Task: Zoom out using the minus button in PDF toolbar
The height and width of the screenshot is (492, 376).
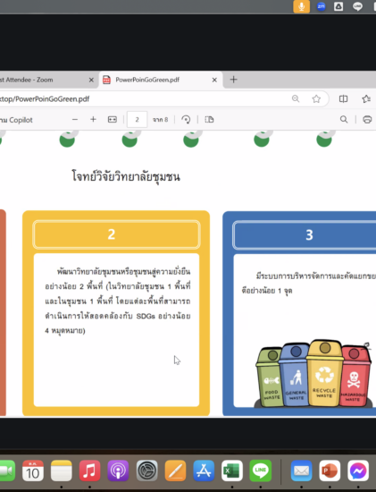Action: [75, 120]
